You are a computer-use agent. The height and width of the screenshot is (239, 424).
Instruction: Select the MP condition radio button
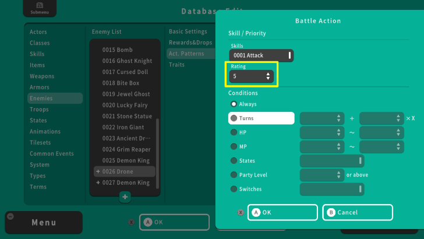234,146
